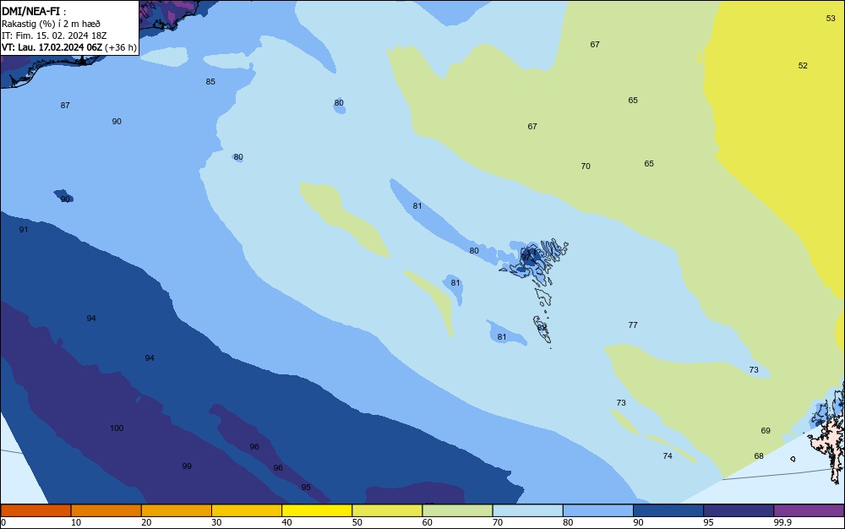
Task: Click the orange 10–20 legend swatch
Action: pos(106,510)
